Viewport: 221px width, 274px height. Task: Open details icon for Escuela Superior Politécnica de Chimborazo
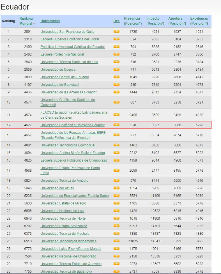[x=116, y=160]
